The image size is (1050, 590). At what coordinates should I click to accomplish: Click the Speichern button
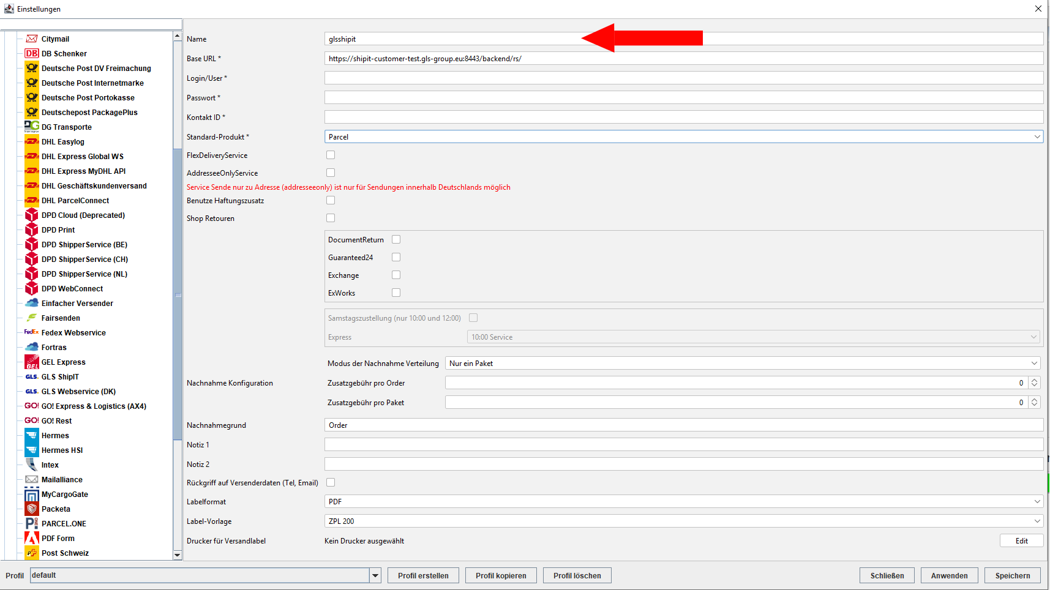click(1013, 575)
